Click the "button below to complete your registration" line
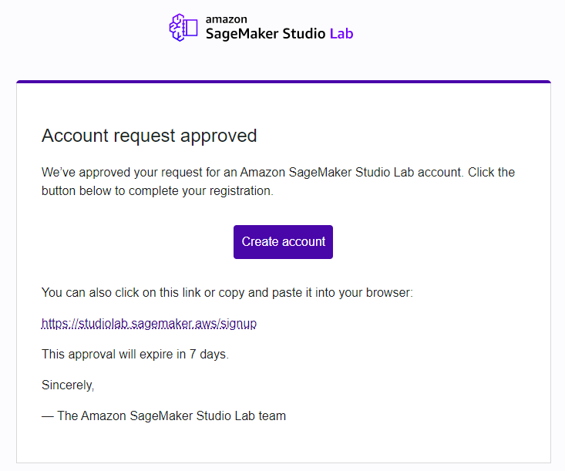The image size is (565, 471). click(x=157, y=190)
